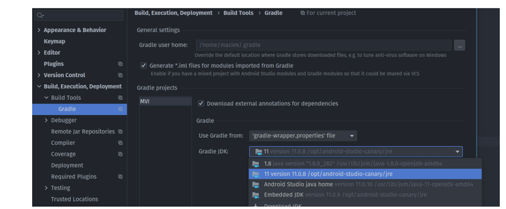Click the project-level icon beside Build Tools

tap(120, 98)
